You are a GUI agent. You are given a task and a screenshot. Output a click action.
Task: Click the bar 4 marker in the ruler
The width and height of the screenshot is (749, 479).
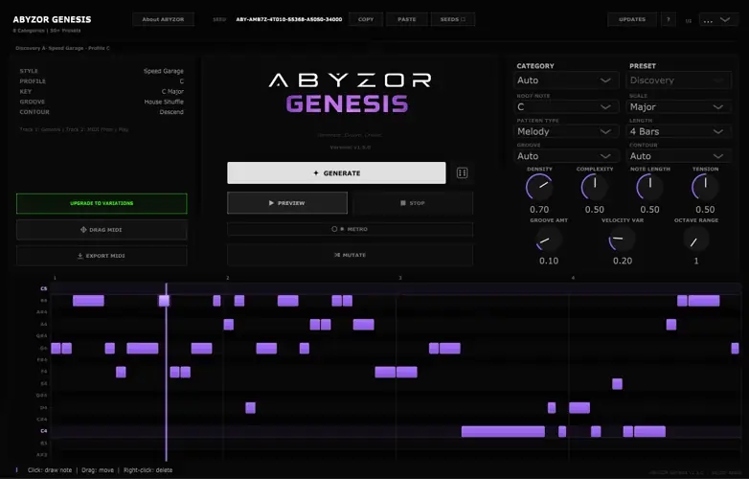[573, 278]
